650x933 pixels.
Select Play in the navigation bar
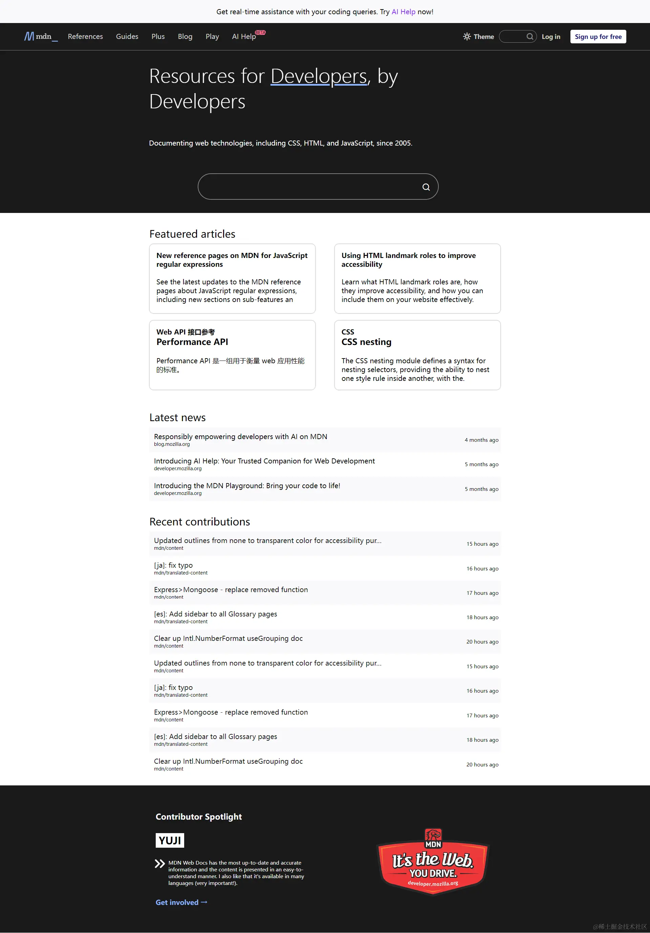[x=212, y=37]
